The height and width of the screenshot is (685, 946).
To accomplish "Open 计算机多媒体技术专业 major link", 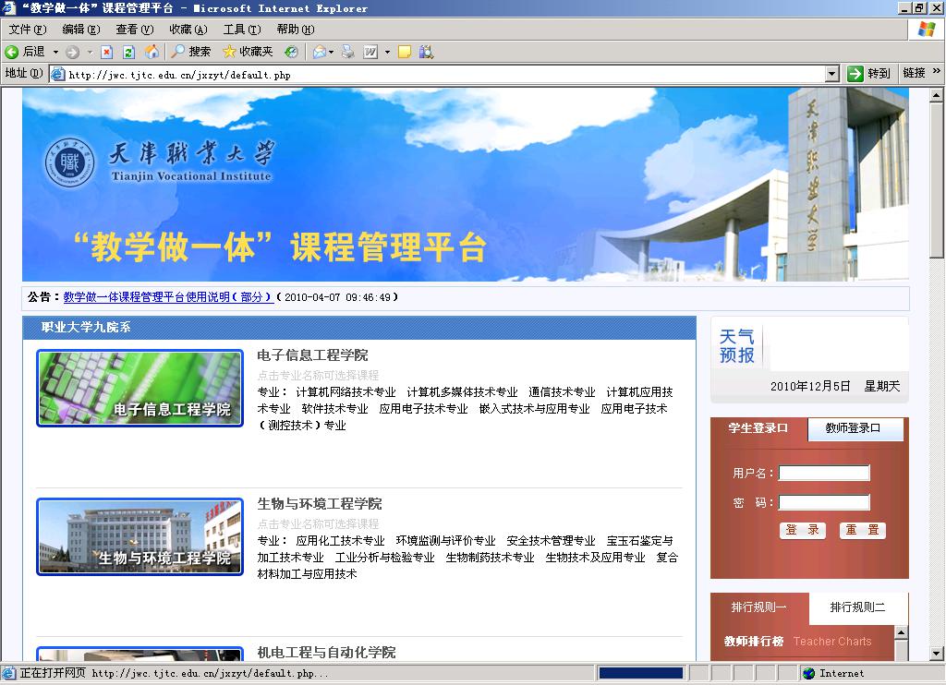I will tap(462, 392).
